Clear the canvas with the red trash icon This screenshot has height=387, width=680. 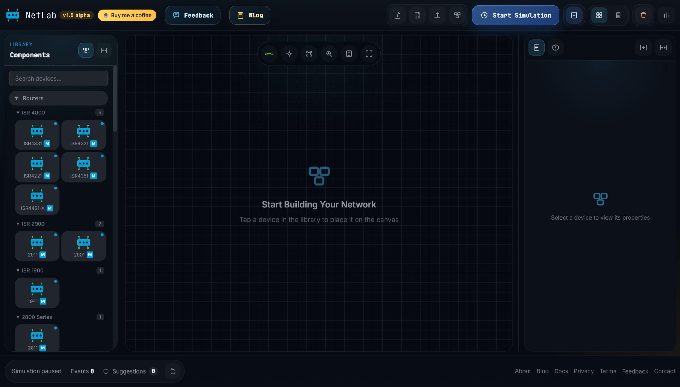[643, 15]
